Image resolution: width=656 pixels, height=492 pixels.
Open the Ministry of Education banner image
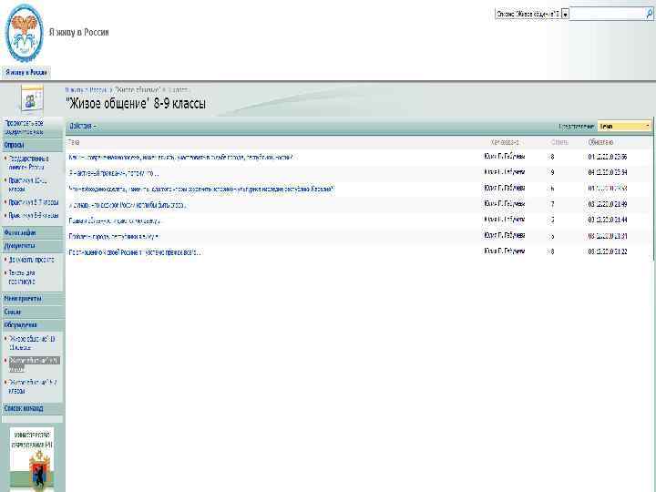coord(32,459)
